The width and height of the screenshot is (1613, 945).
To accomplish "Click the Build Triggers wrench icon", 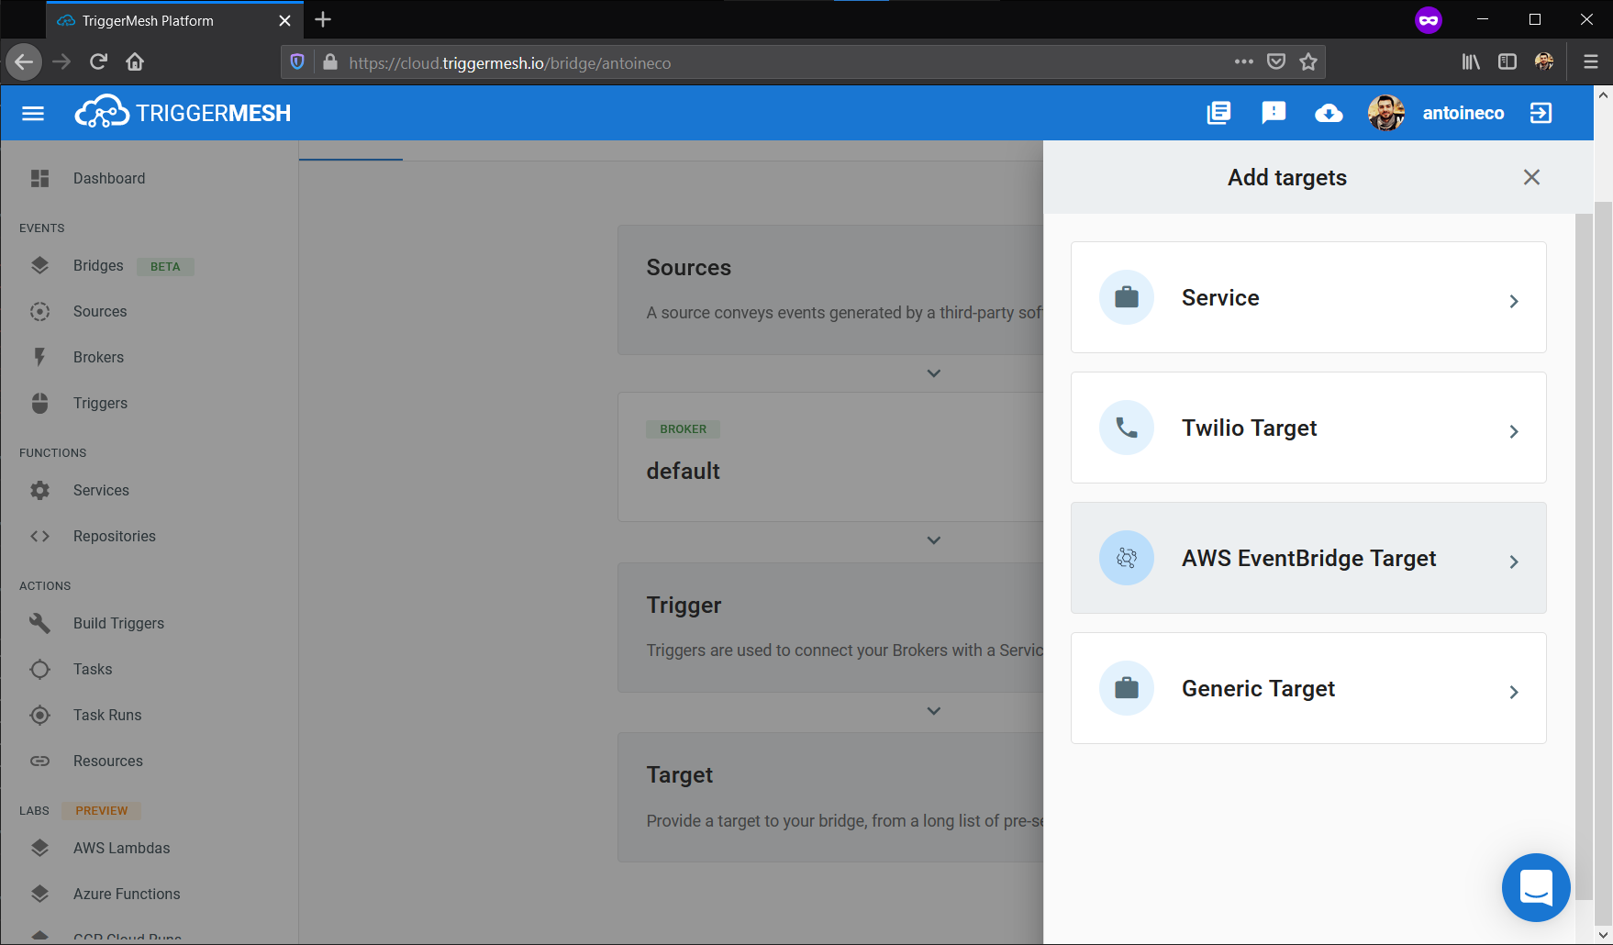I will point(39,623).
